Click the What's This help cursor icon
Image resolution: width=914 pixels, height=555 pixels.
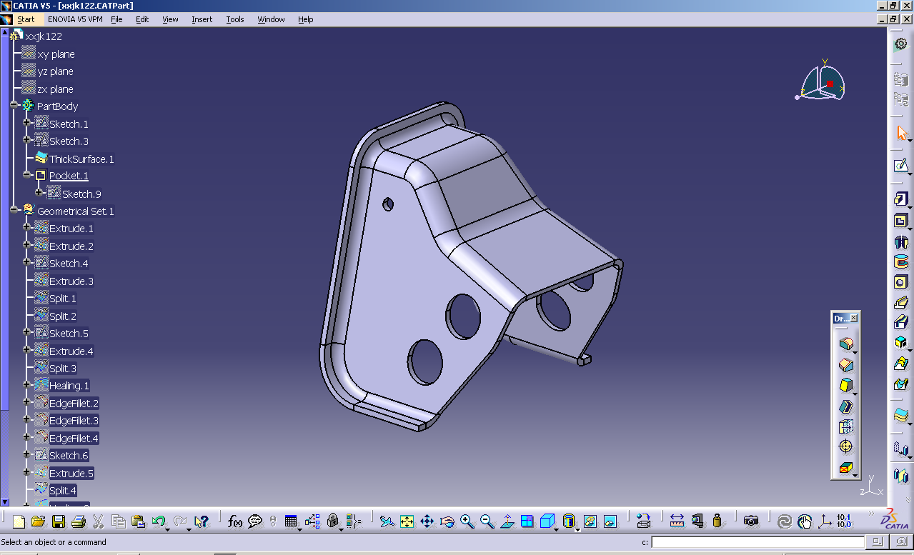click(x=201, y=522)
